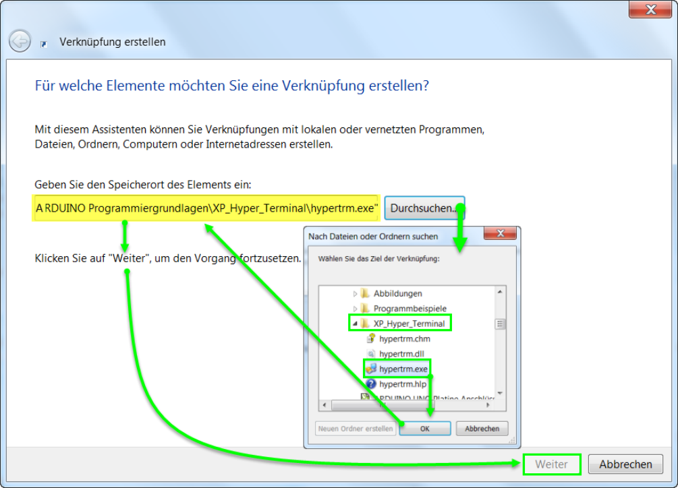Image resolution: width=678 pixels, height=488 pixels.
Task: Click the vertical scrollbar down arrow
Action: pyautogui.click(x=500, y=392)
